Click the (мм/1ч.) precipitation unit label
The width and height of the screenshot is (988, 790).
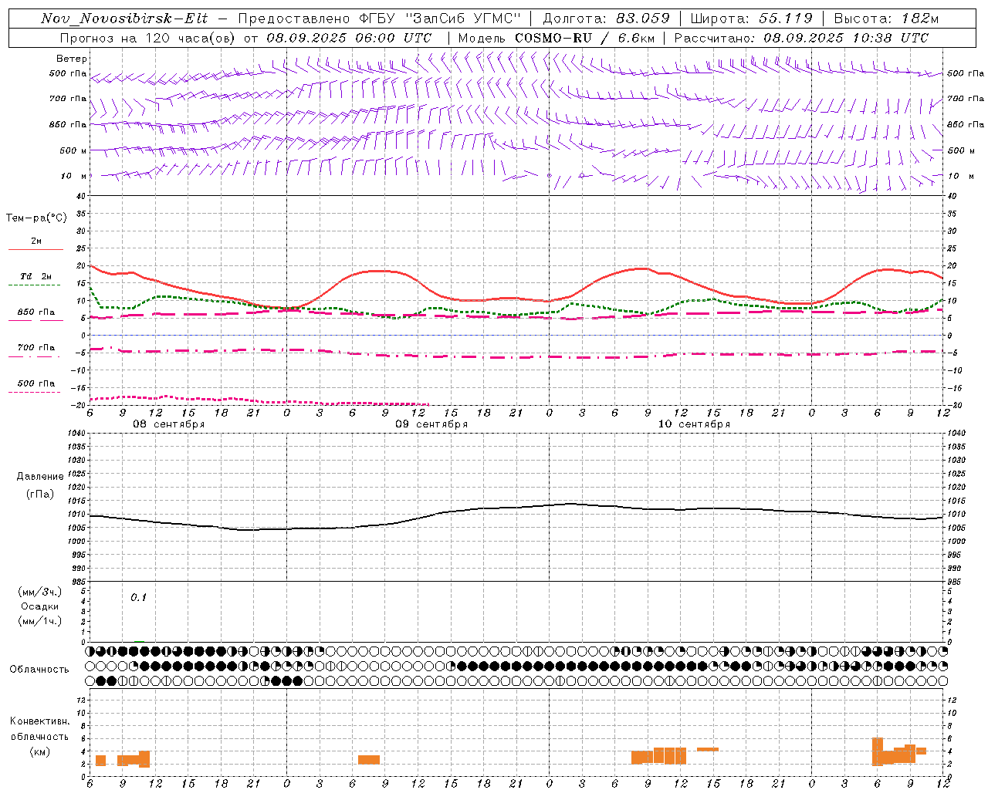pos(40,621)
